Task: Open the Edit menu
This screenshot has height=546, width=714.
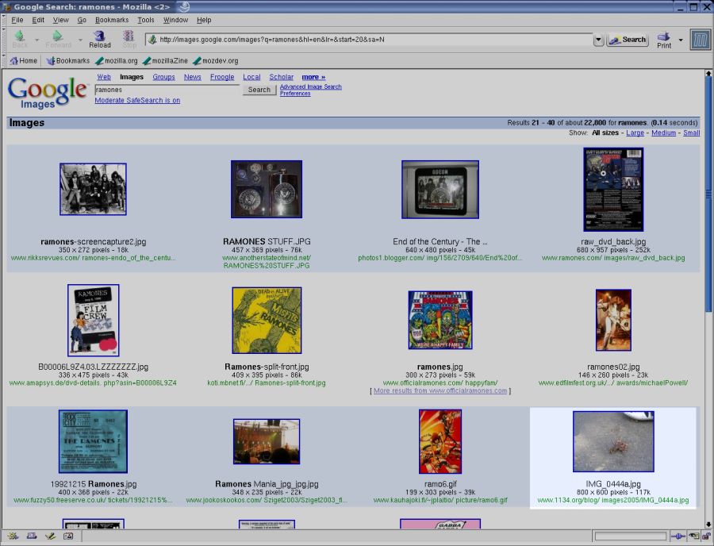Action: [38, 20]
